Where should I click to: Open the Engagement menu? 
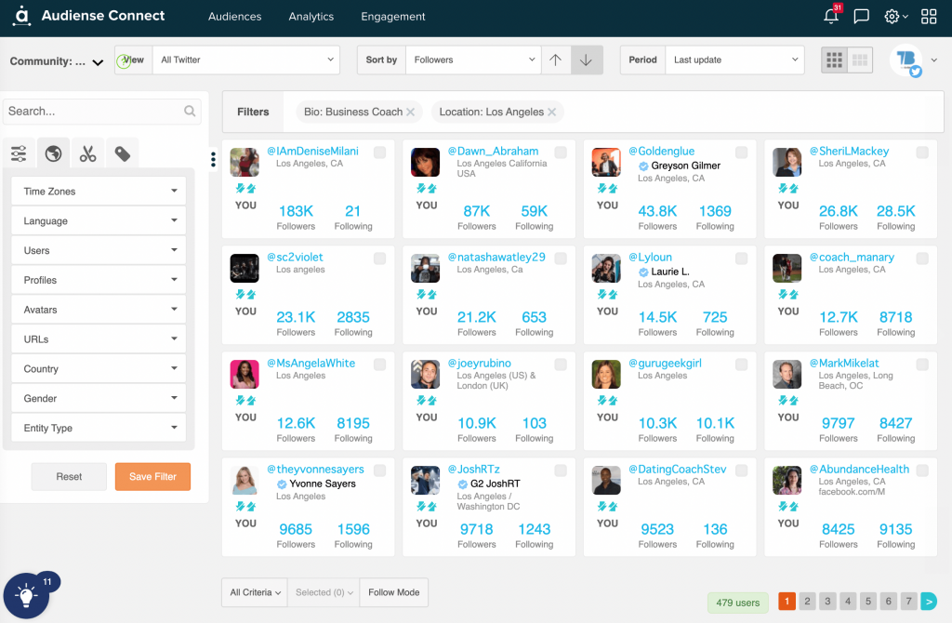click(x=392, y=16)
